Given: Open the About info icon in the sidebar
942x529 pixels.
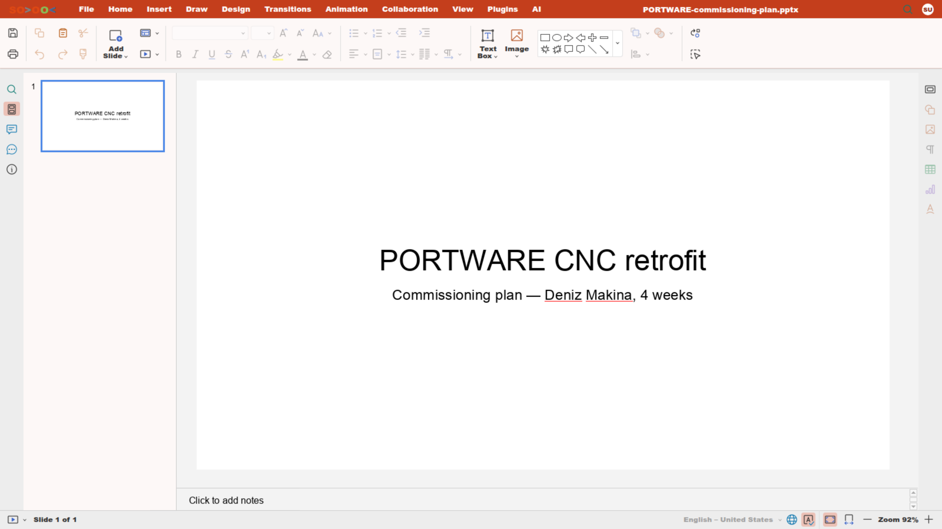Looking at the screenshot, I should [x=12, y=169].
